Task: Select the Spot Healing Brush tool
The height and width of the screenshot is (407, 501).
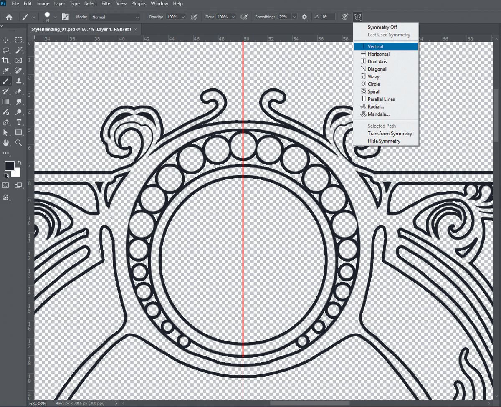Action: point(19,71)
